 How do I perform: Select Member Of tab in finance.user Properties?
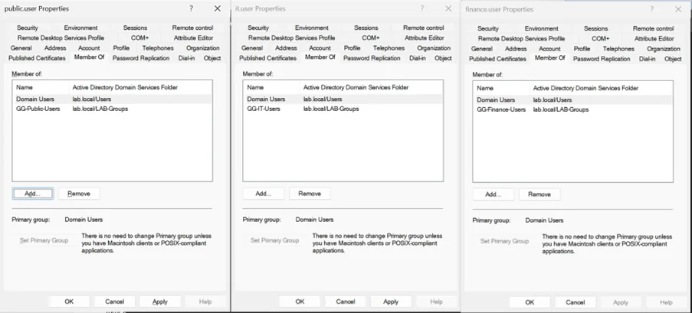(x=549, y=57)
